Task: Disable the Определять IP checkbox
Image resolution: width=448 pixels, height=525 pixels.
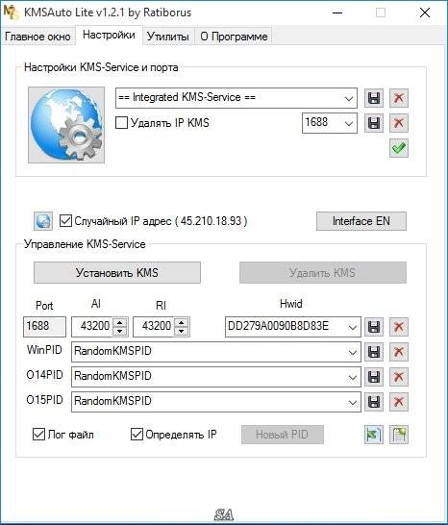Action: point(137,435)
